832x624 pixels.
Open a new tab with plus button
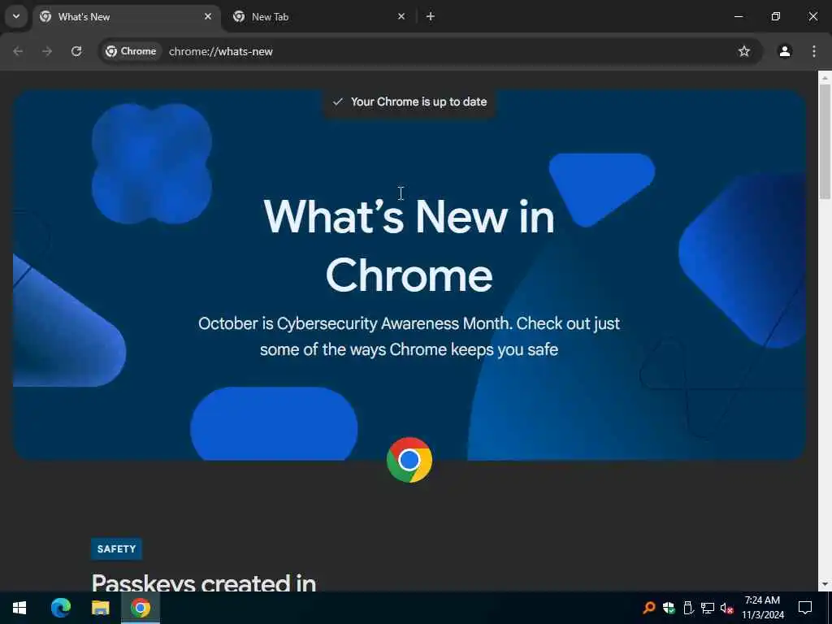431,16
